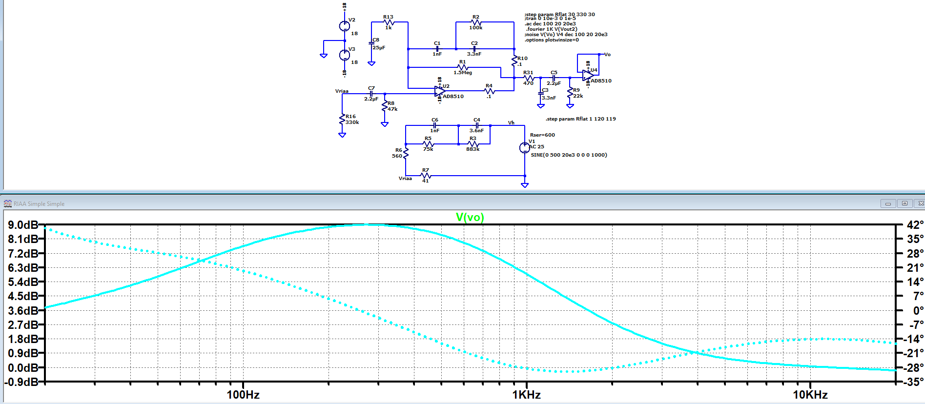Click the ground symbol under R16

342,135
